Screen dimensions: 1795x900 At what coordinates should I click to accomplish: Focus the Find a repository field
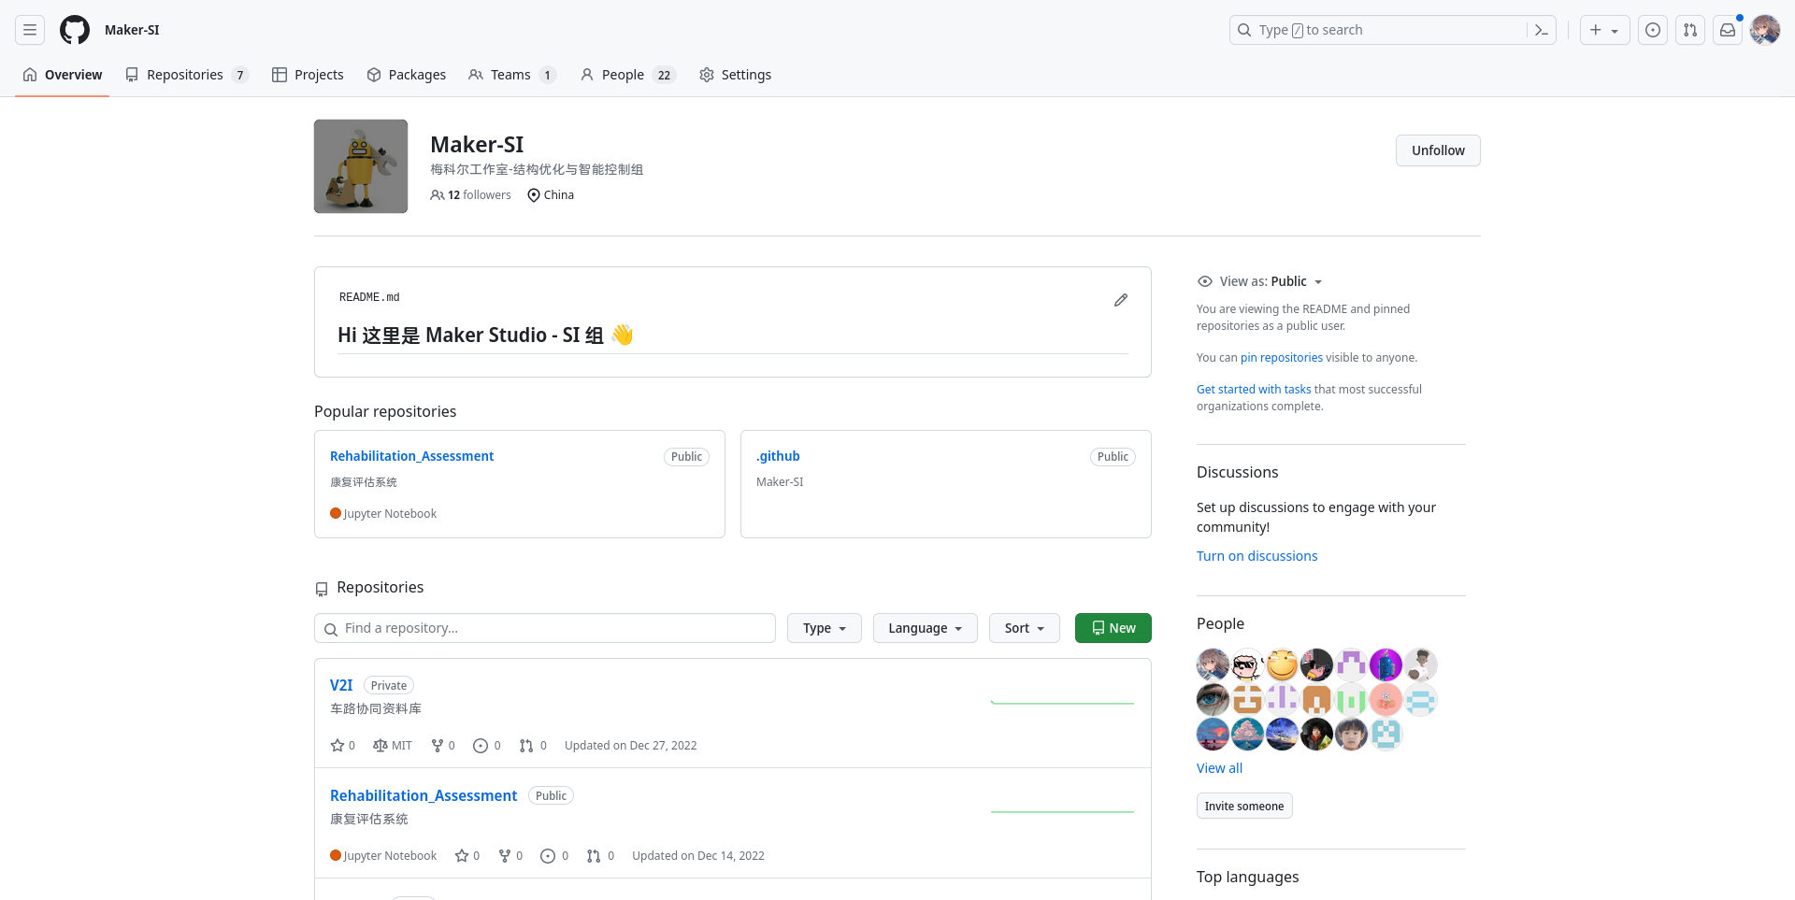pyautogui.click(x=545, y=628)
